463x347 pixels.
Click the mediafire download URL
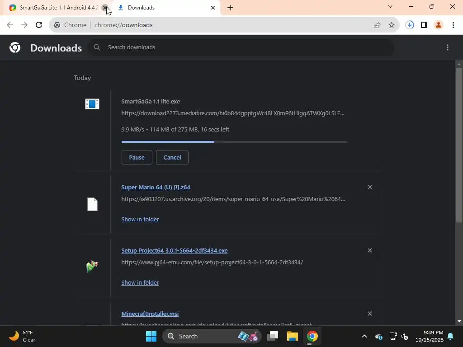[233, 113]
